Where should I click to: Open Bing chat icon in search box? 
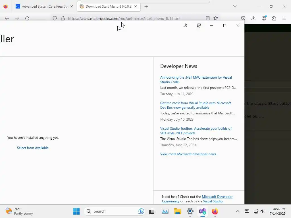click(x=141, y=211)
